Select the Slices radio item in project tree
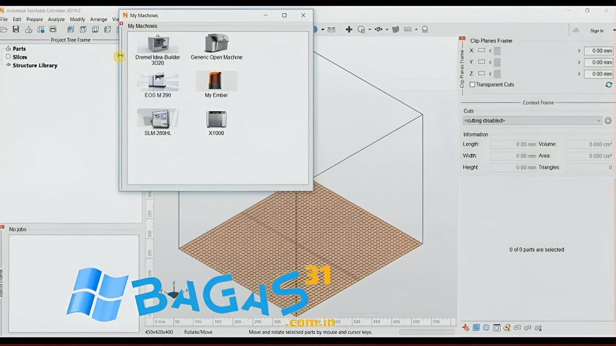Viewport: 616px width, 346px height. (8, 57)
